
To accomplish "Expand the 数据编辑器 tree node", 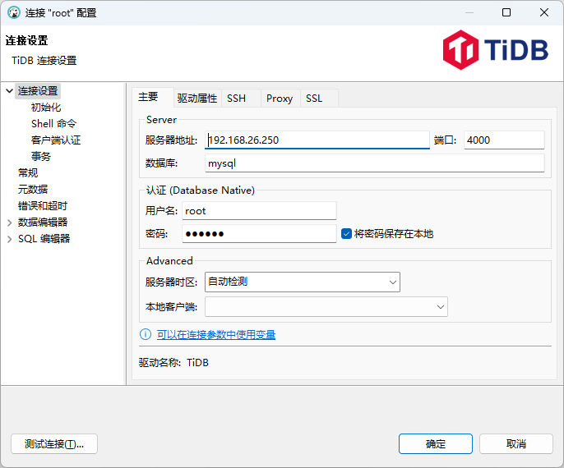I will coord(10,223).
